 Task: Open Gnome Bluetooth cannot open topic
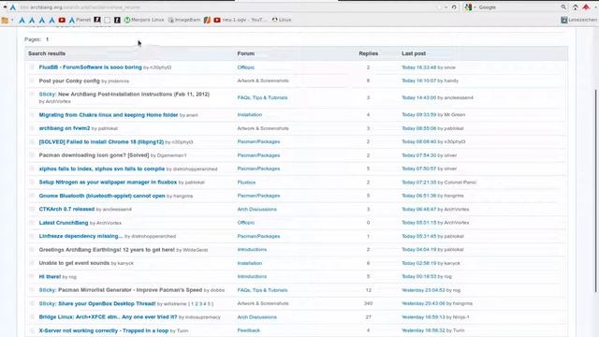click(102, 196)
